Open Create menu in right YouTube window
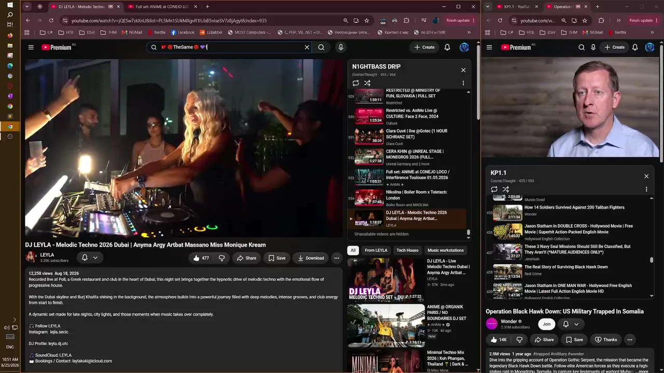664x373 pixels. (x=615, y=47)
